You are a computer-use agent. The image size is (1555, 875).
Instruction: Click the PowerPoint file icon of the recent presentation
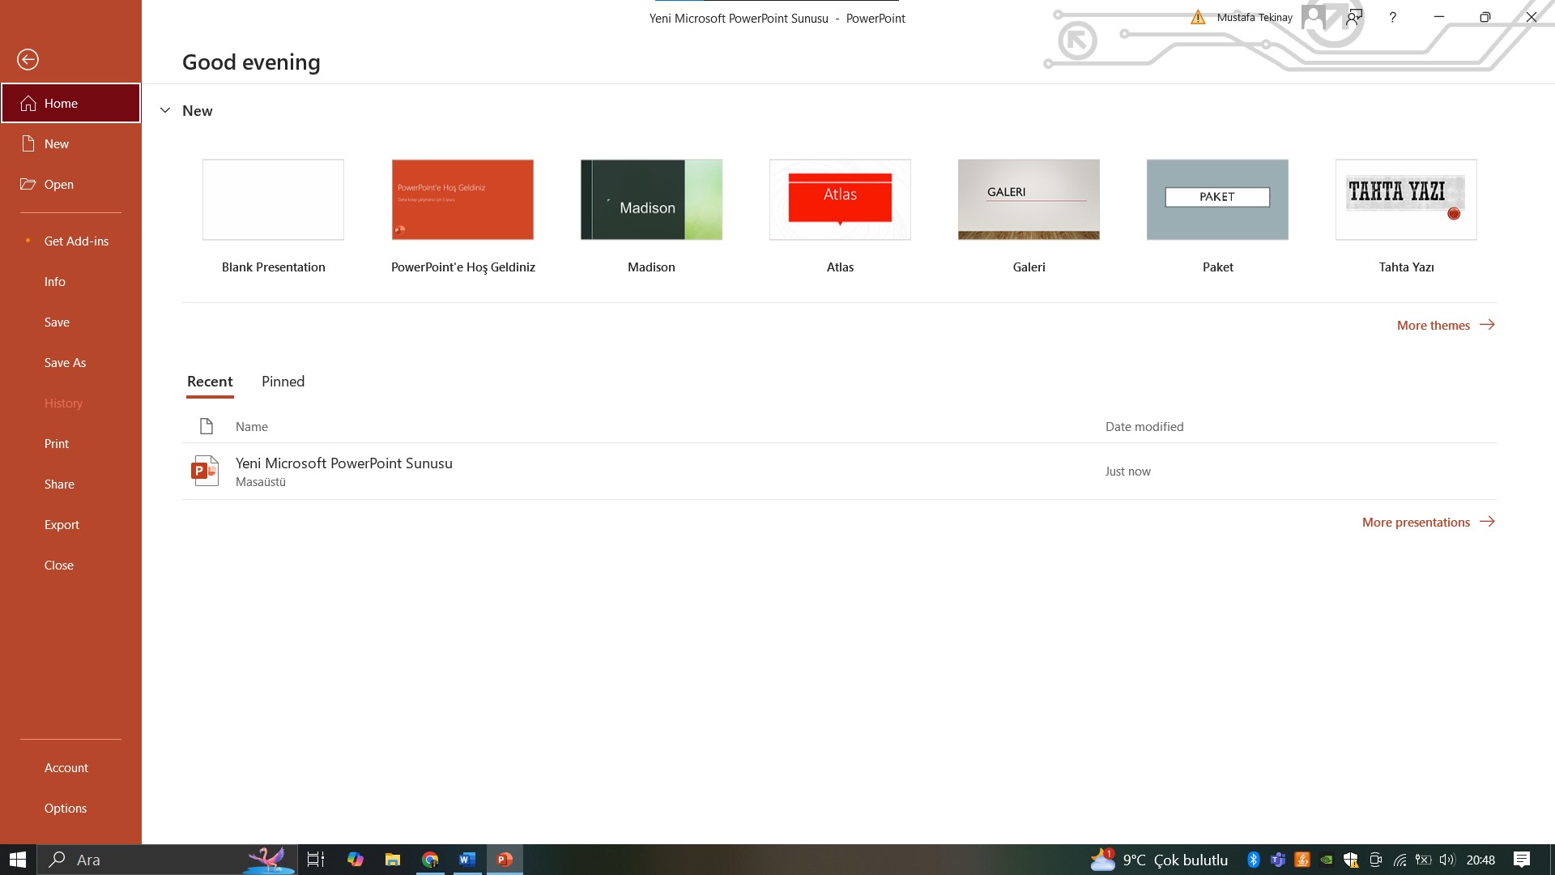[x=205, y=471]
